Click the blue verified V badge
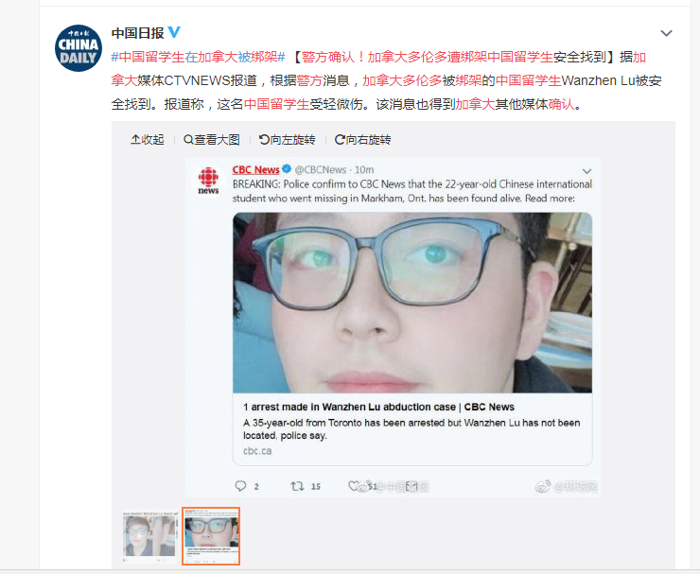 (x=174, y=32)
